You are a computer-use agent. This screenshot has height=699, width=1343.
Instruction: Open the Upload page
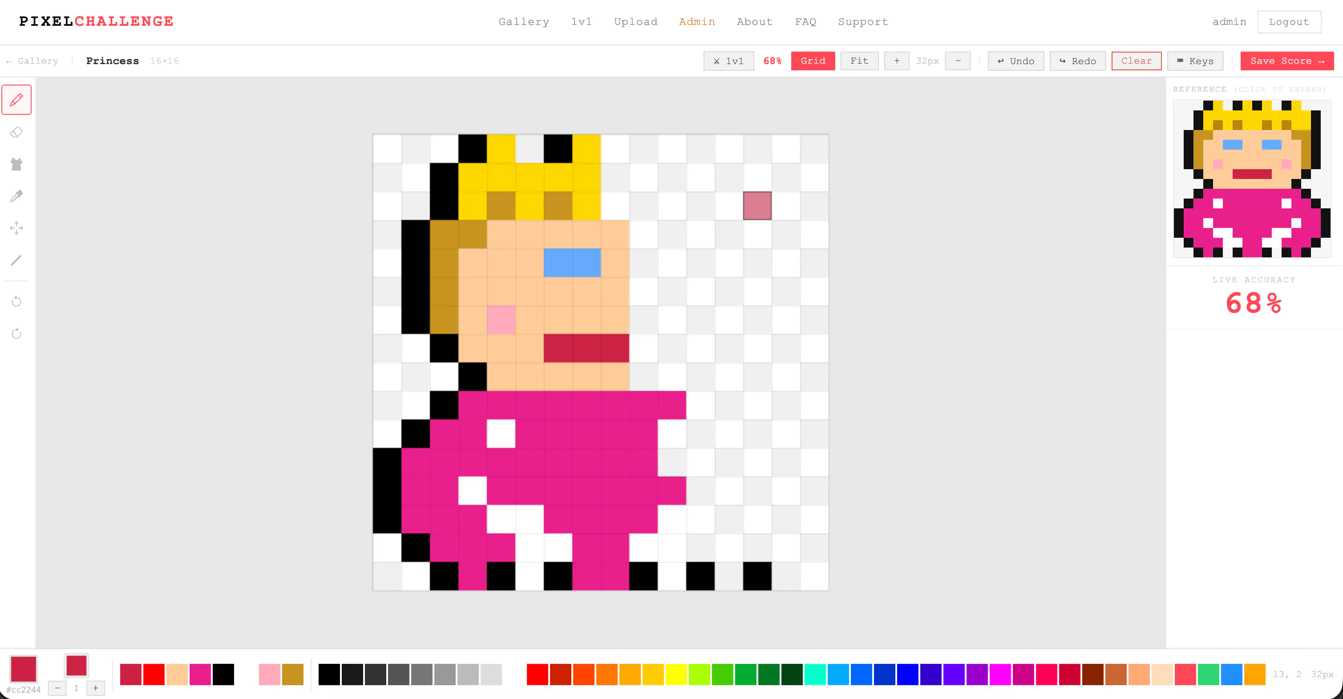pos(635,22)
